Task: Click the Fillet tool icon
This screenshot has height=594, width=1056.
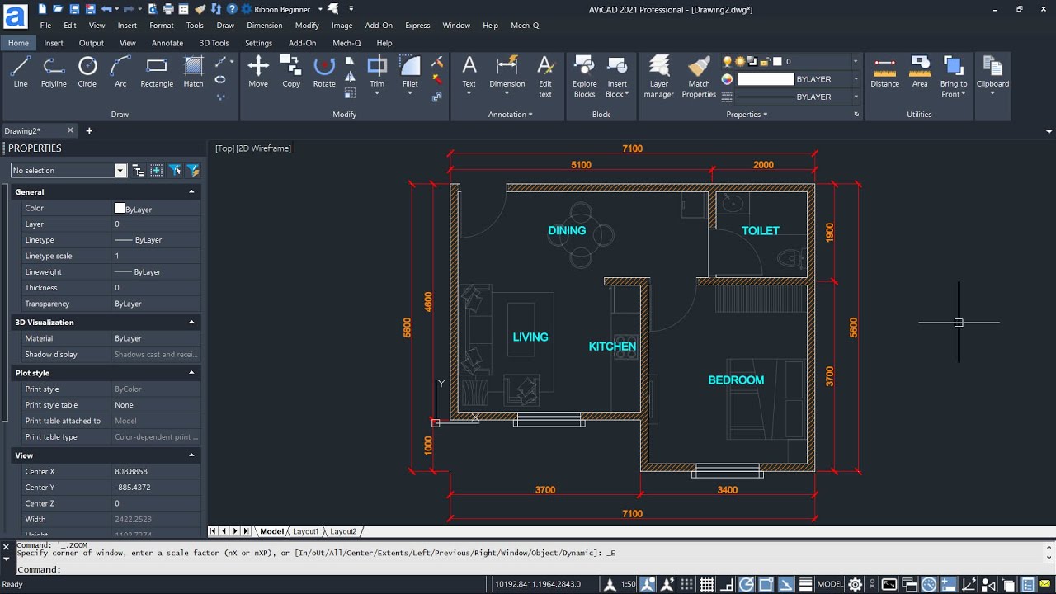Action: (x=410, y=66)
